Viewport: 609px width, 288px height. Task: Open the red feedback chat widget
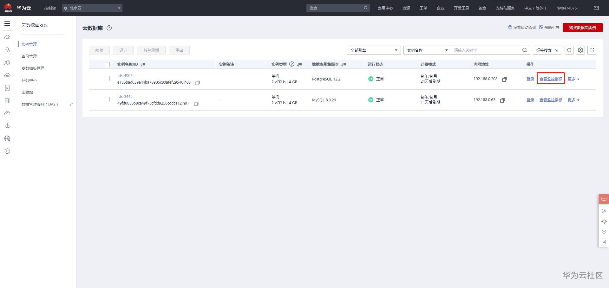click(x=604, y=199)
